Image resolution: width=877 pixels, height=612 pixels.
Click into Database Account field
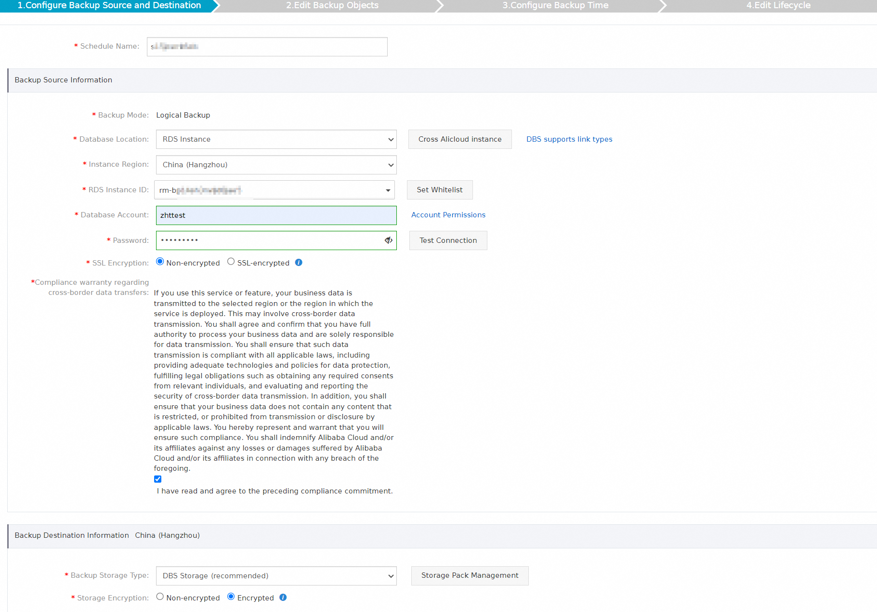point(276,215)
